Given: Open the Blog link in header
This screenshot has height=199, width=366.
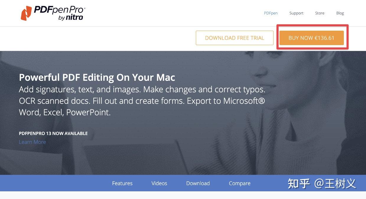Looking at the screenshot, I should pos(340,13).
